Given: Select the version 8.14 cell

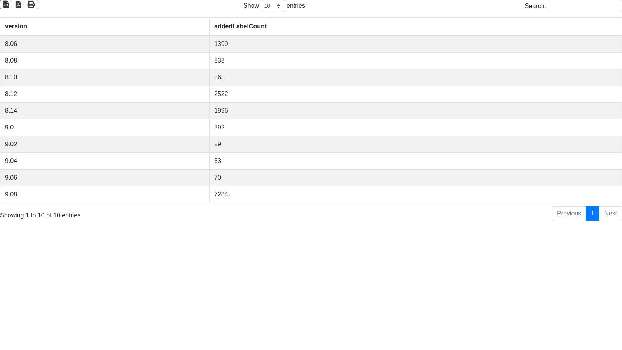Looking at the screenshot, I should click(11, 111).
